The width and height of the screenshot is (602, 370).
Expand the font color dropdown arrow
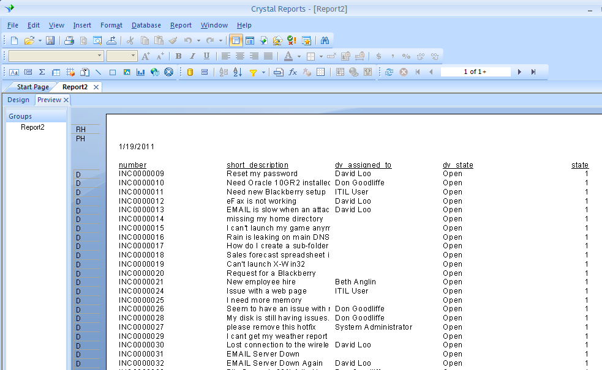(299, 56)
